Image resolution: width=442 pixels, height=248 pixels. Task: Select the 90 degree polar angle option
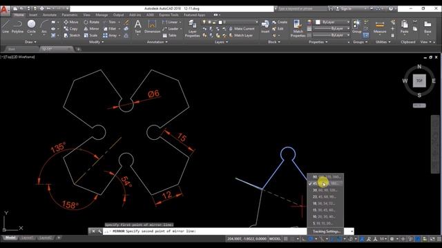click(x=325, y=177)
